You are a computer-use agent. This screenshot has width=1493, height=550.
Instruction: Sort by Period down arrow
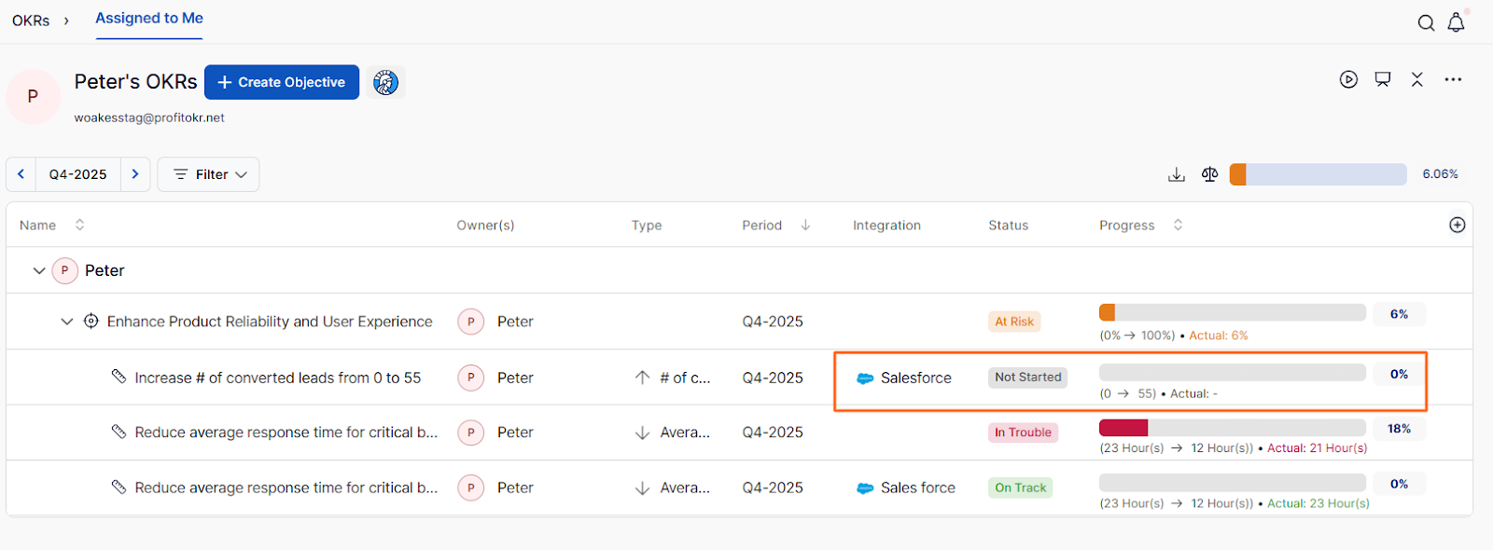click(805, 225)
